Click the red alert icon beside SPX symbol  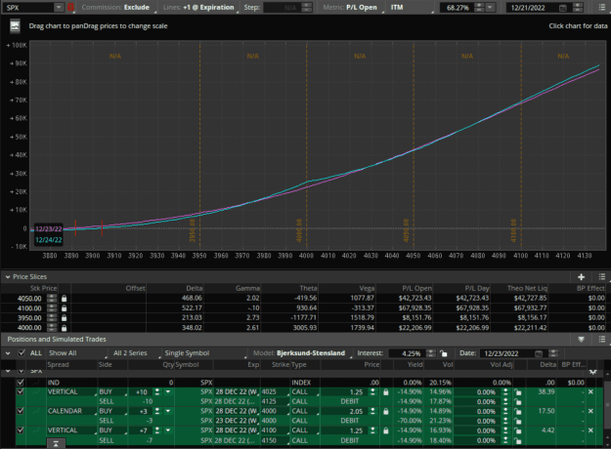pos(70,8)
